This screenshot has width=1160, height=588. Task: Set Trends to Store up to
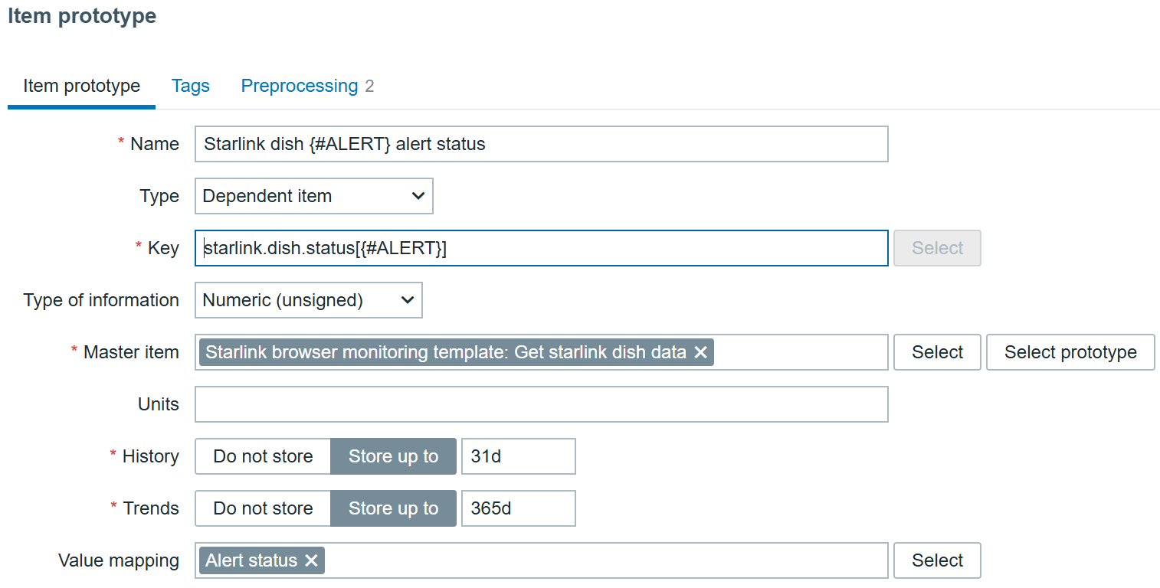[x=393, y=508]
